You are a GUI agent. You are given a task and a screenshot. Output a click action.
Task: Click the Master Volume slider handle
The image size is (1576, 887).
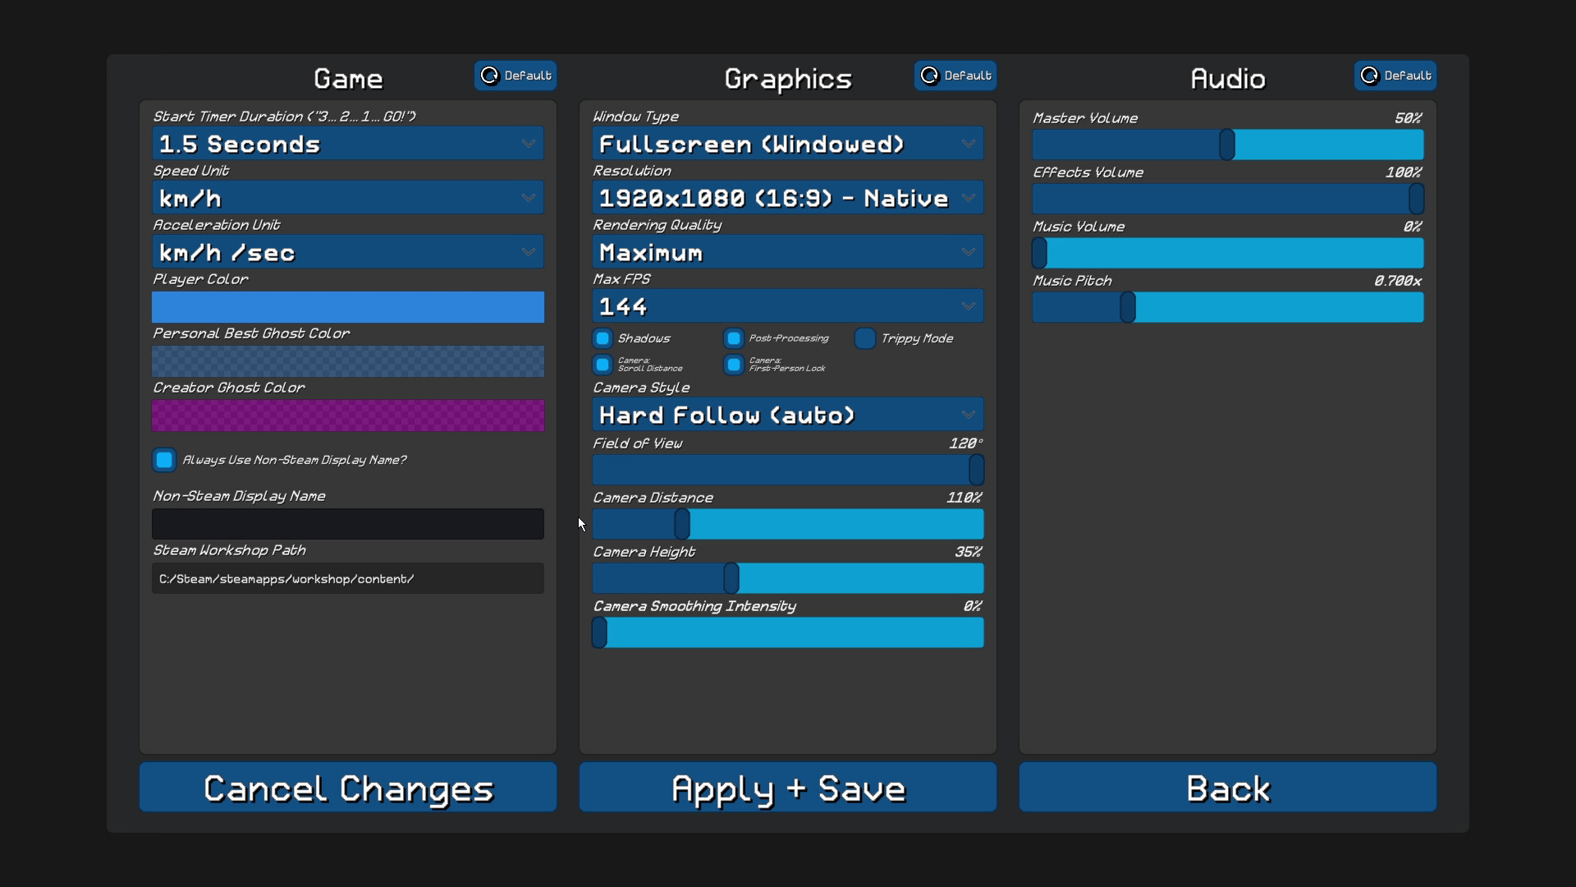[1227, 145]
